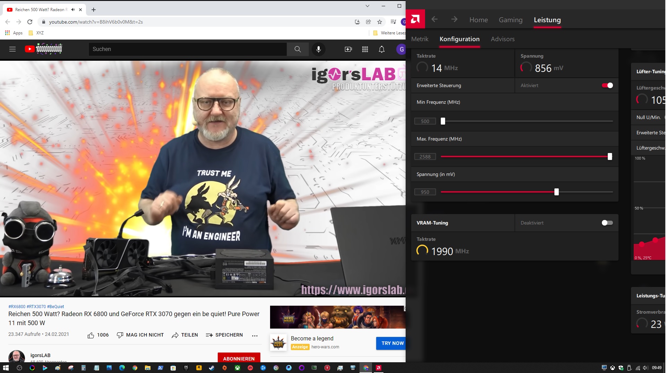Reload the Chrome page
This screenshot has width=666, height=373.
coord(30,22)
